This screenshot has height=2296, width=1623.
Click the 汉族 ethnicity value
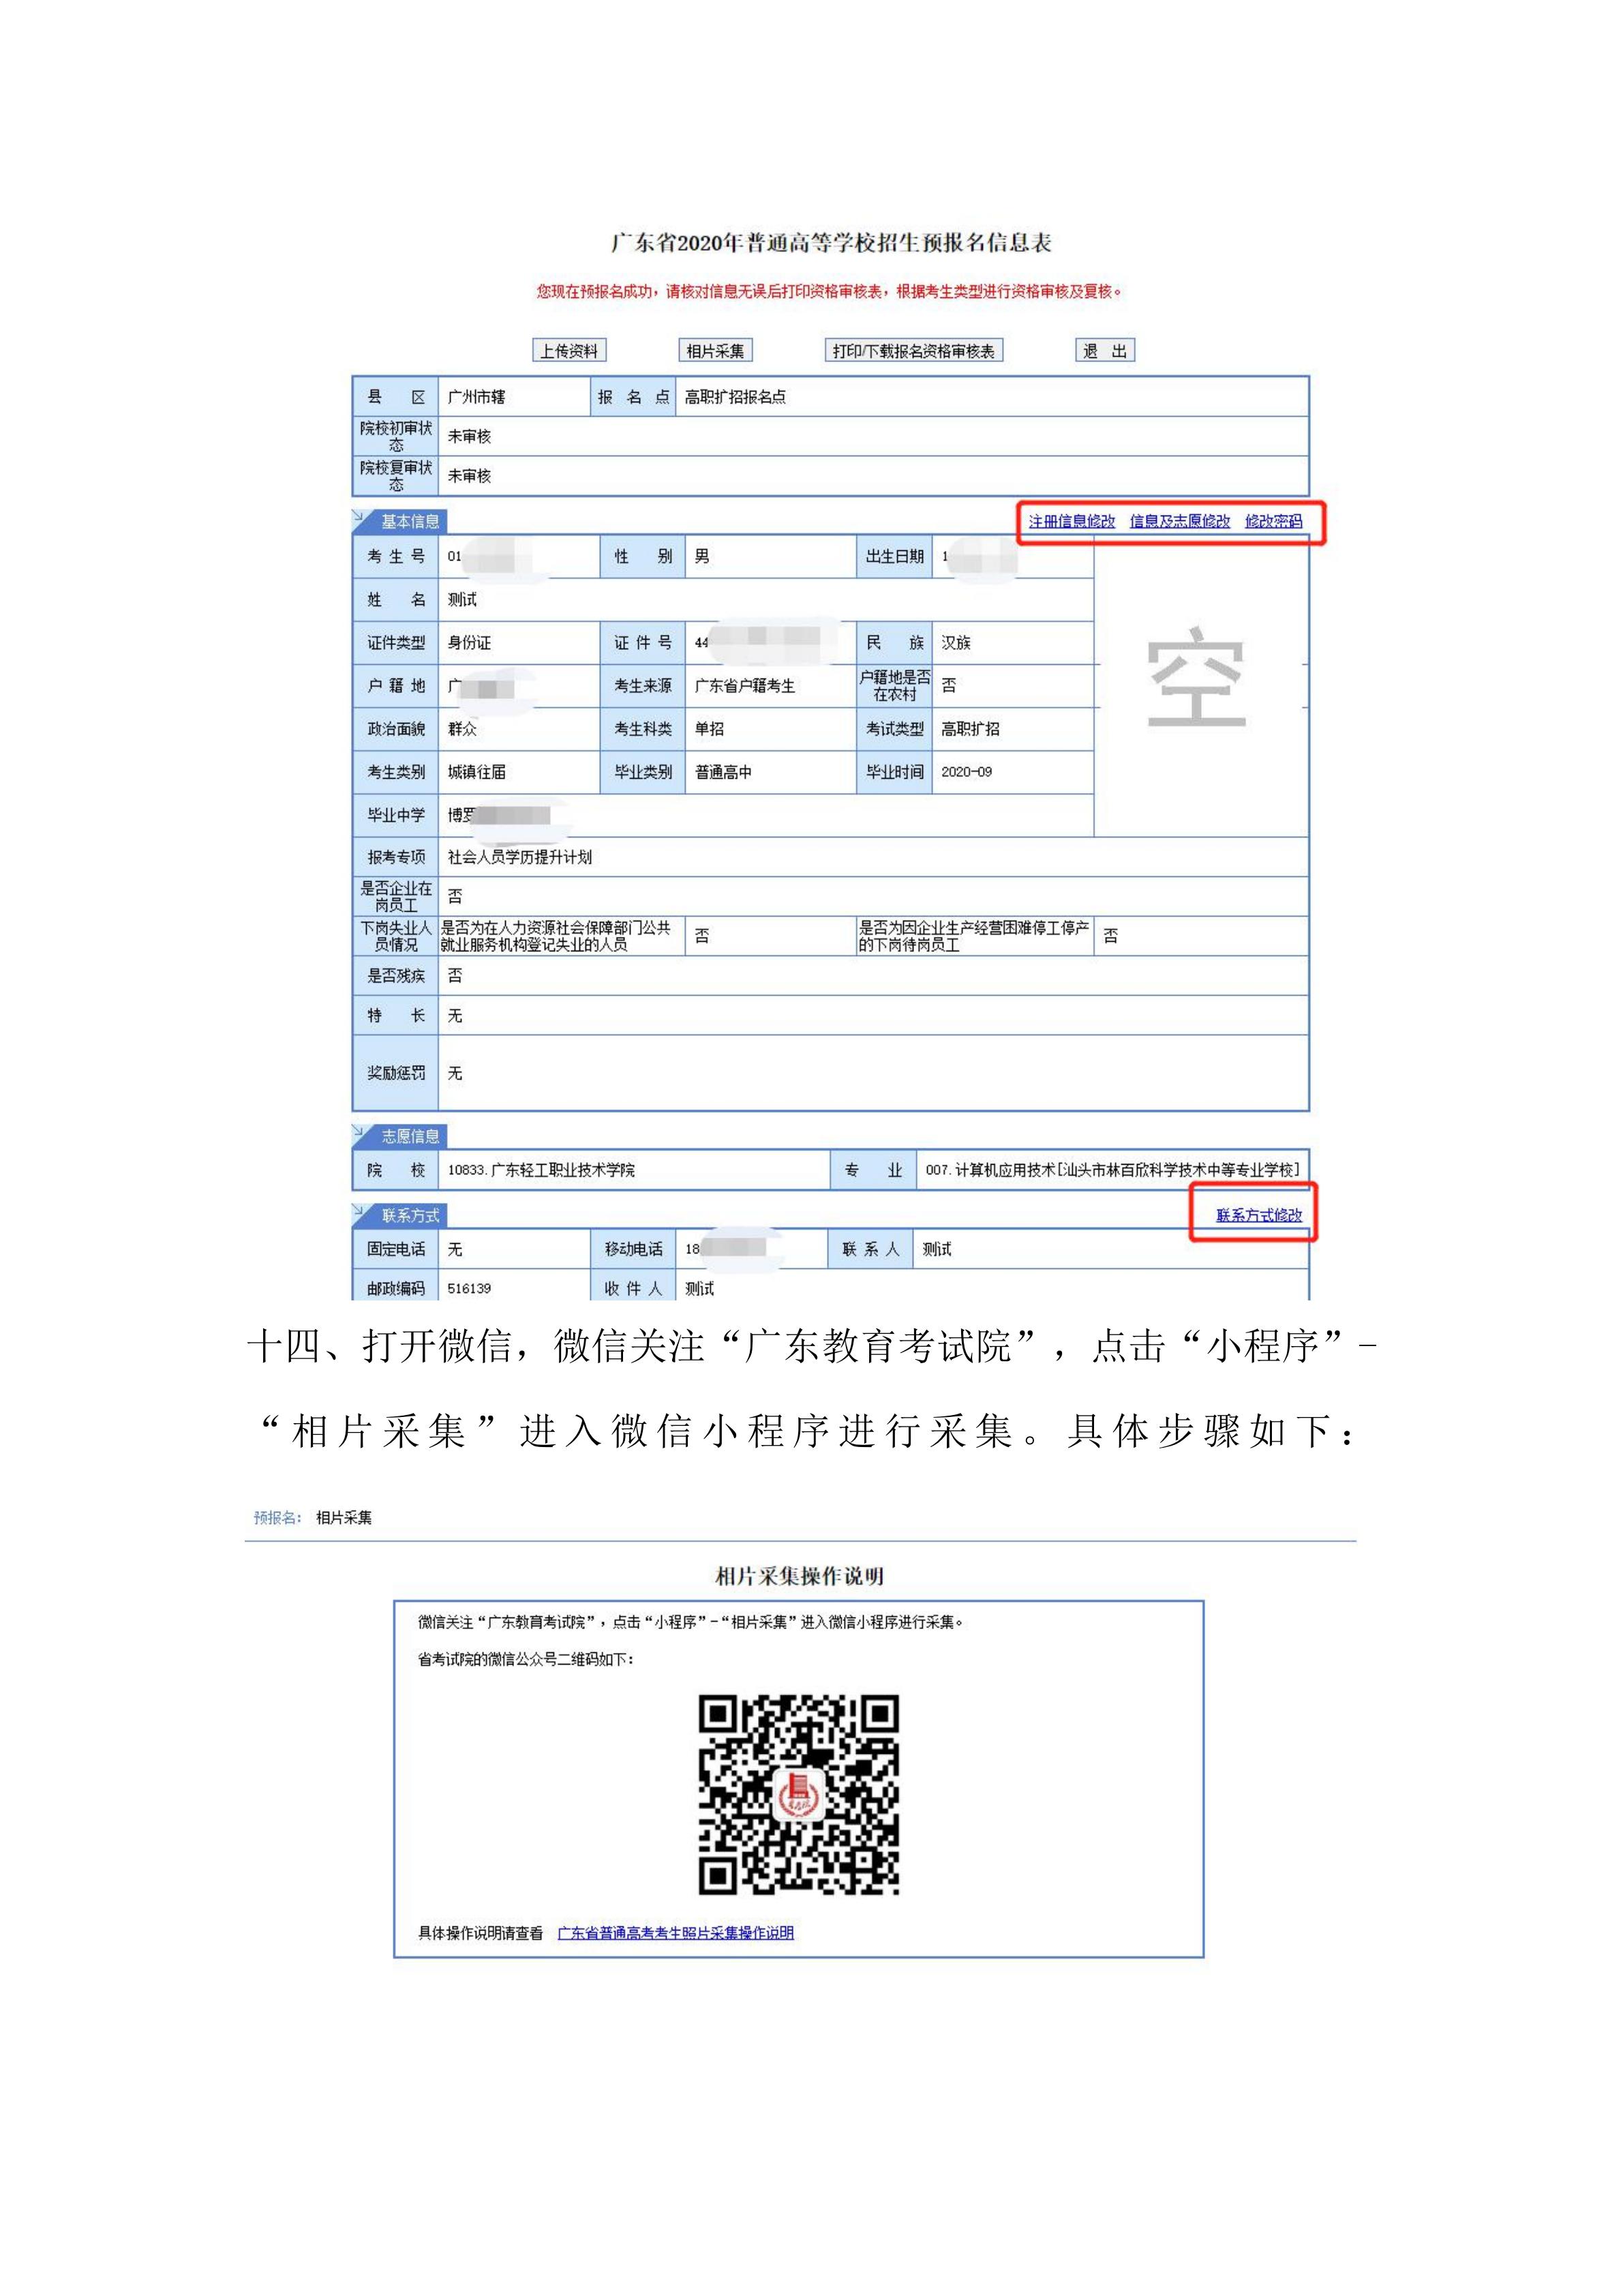[x=956, y=642]
